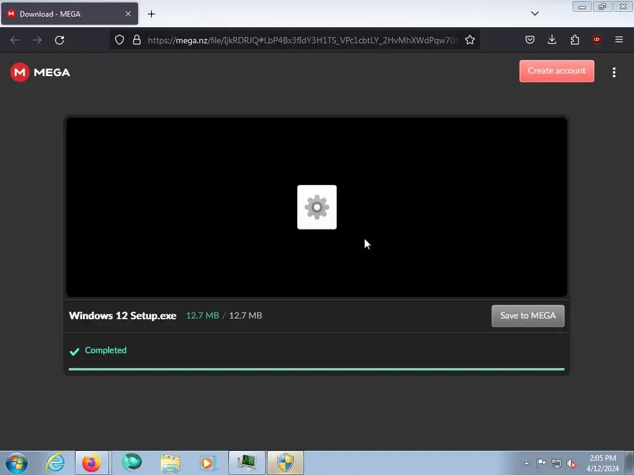
Task: Click the green Completed checkmark icon
Action: pyautogui.click(x=74, y=351)
